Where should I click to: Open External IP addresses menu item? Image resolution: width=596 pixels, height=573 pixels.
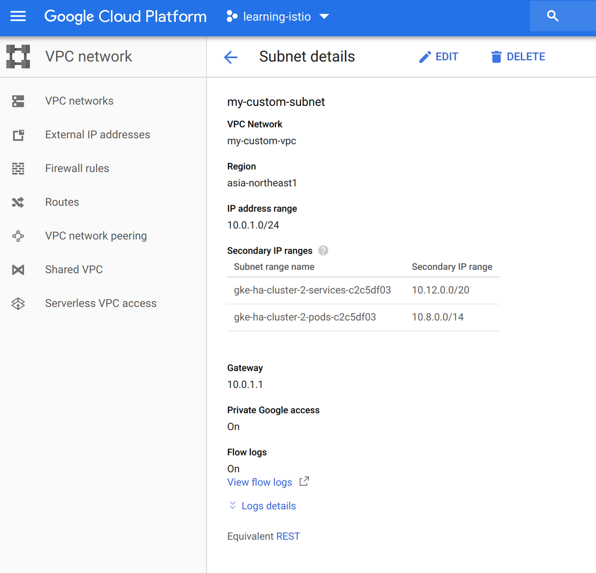pyautogui.click(x=97, y=135)
